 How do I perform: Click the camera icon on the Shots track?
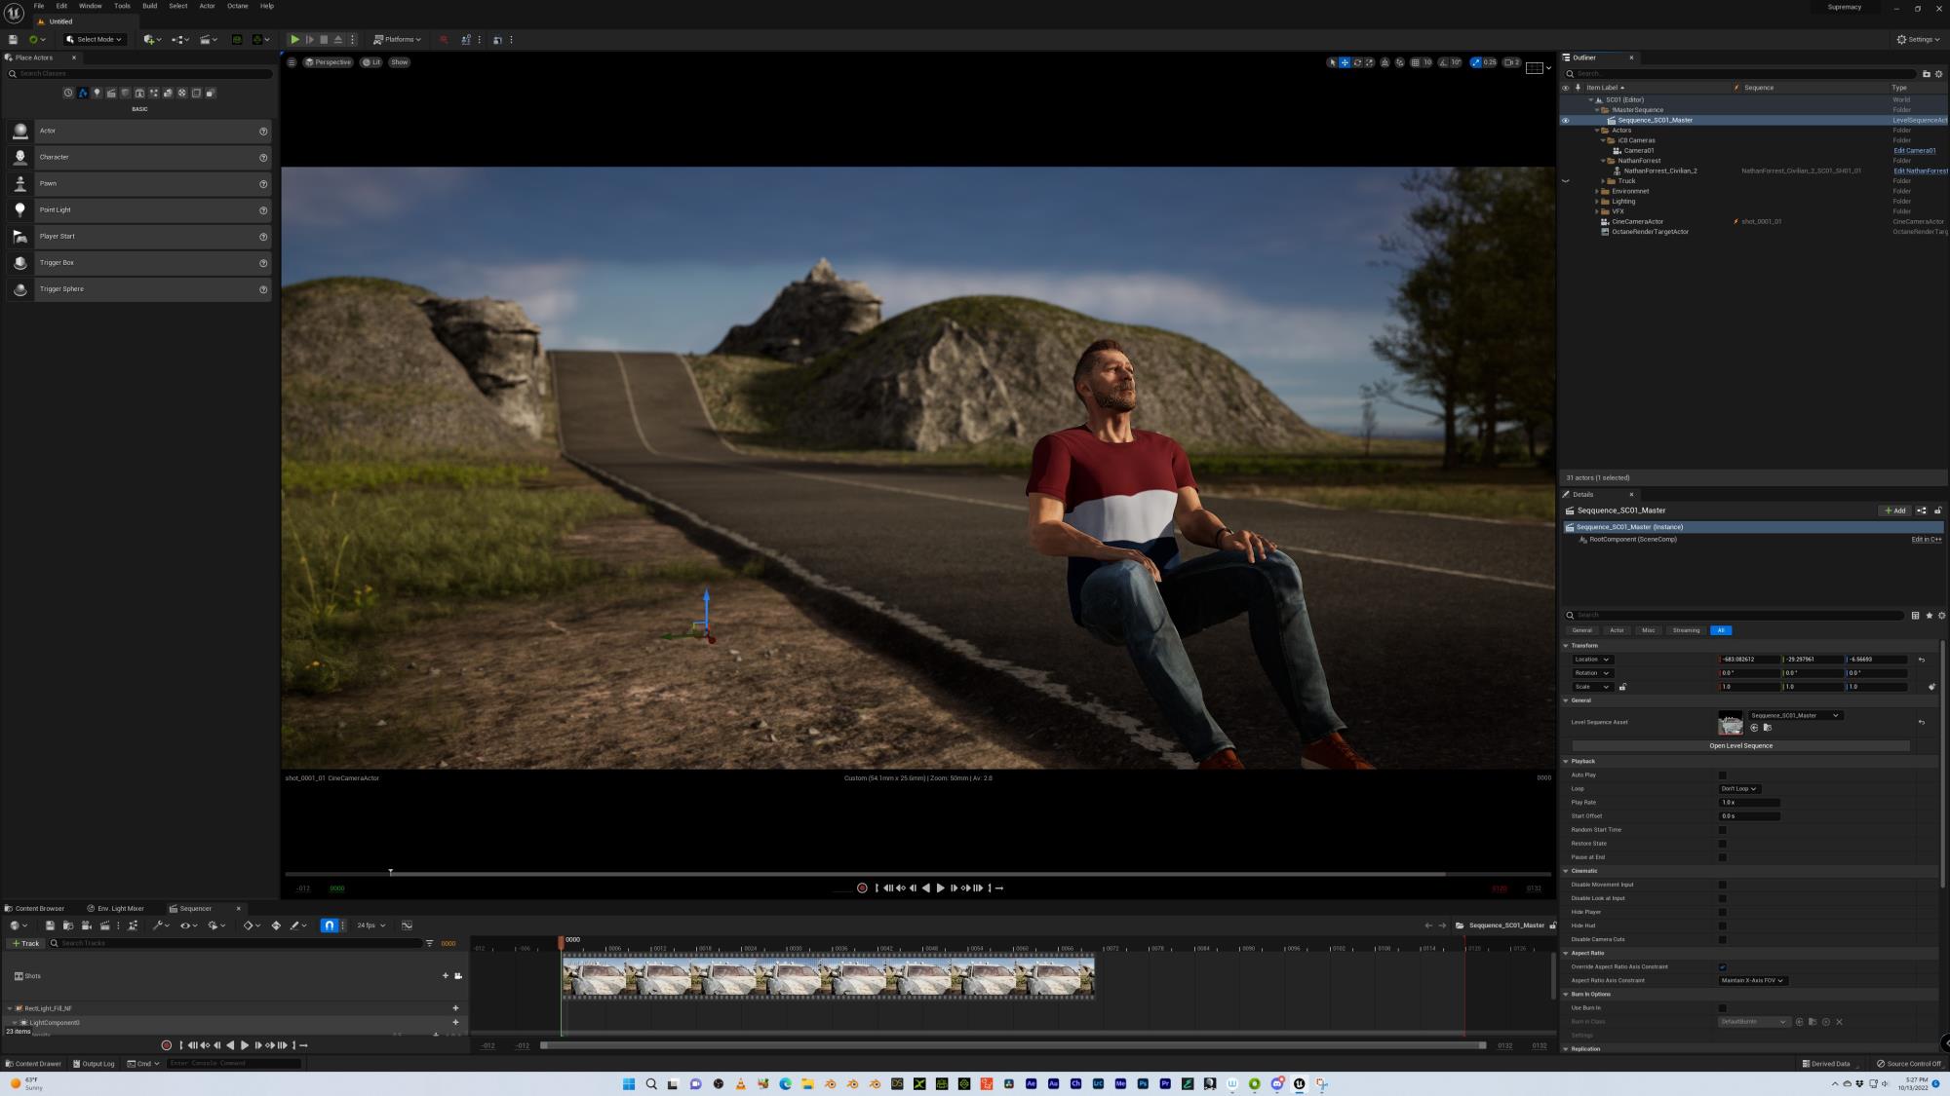tap(458, 975)
